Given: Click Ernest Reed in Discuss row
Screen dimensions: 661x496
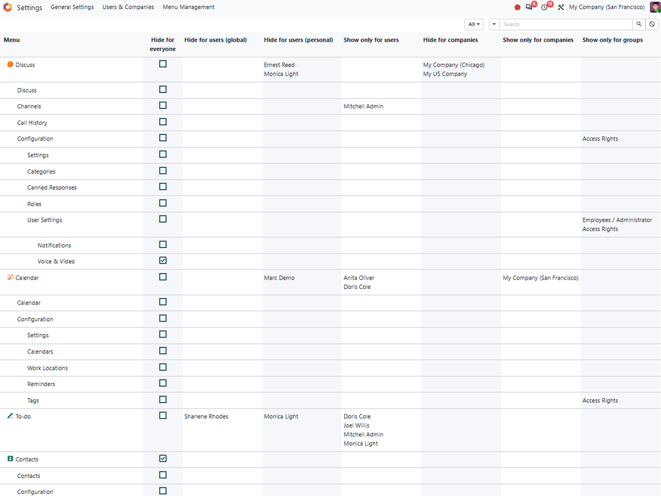Looking at the screenshot, I should [x=279, y=65].
